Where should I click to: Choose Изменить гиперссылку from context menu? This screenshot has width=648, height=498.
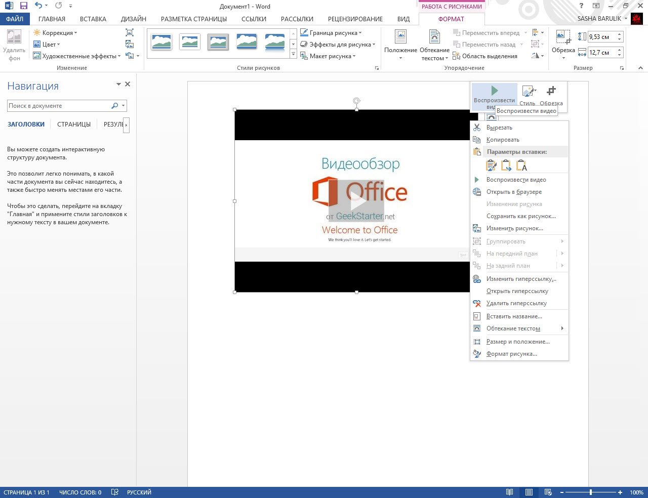519,279
